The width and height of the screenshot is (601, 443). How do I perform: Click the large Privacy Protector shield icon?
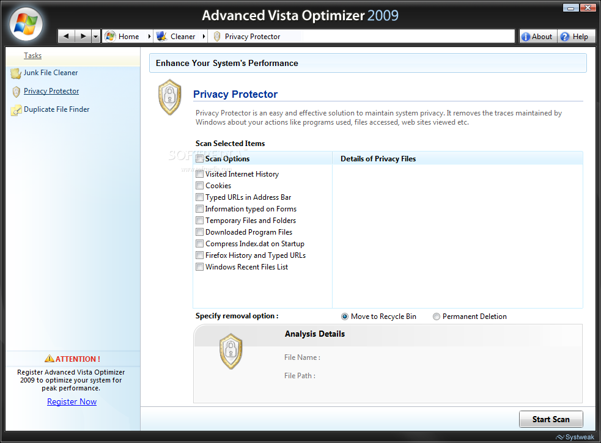[169, 97]
